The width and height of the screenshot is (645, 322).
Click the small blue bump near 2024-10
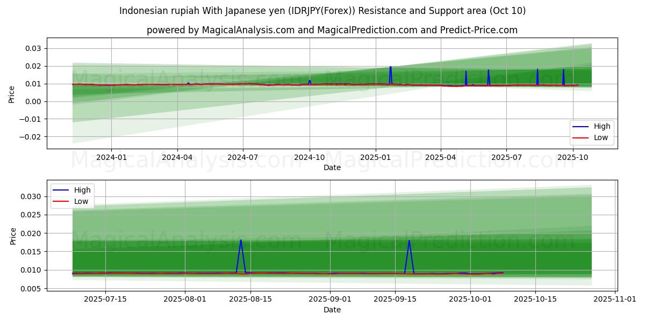[x=310, y=81]
